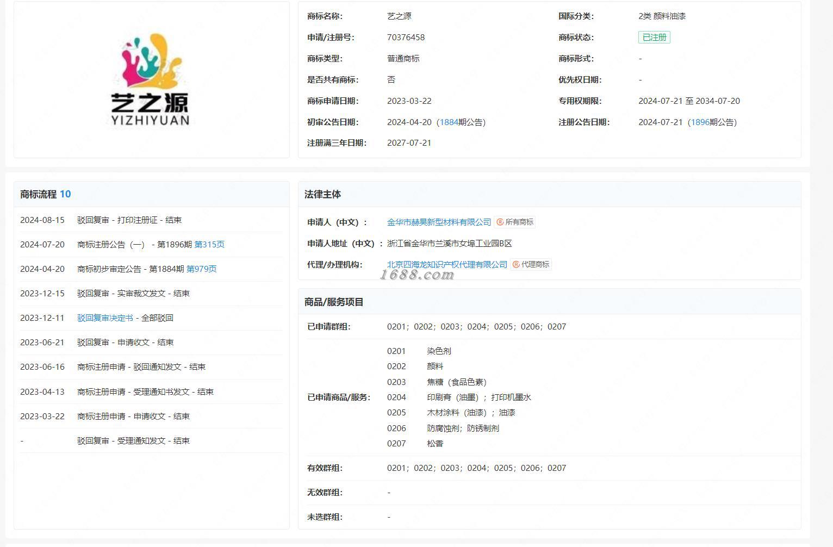Click flow entry 商标注册公告（一）- 第1896期
This screenshot has width=833, height=547.
coord(135,245)
